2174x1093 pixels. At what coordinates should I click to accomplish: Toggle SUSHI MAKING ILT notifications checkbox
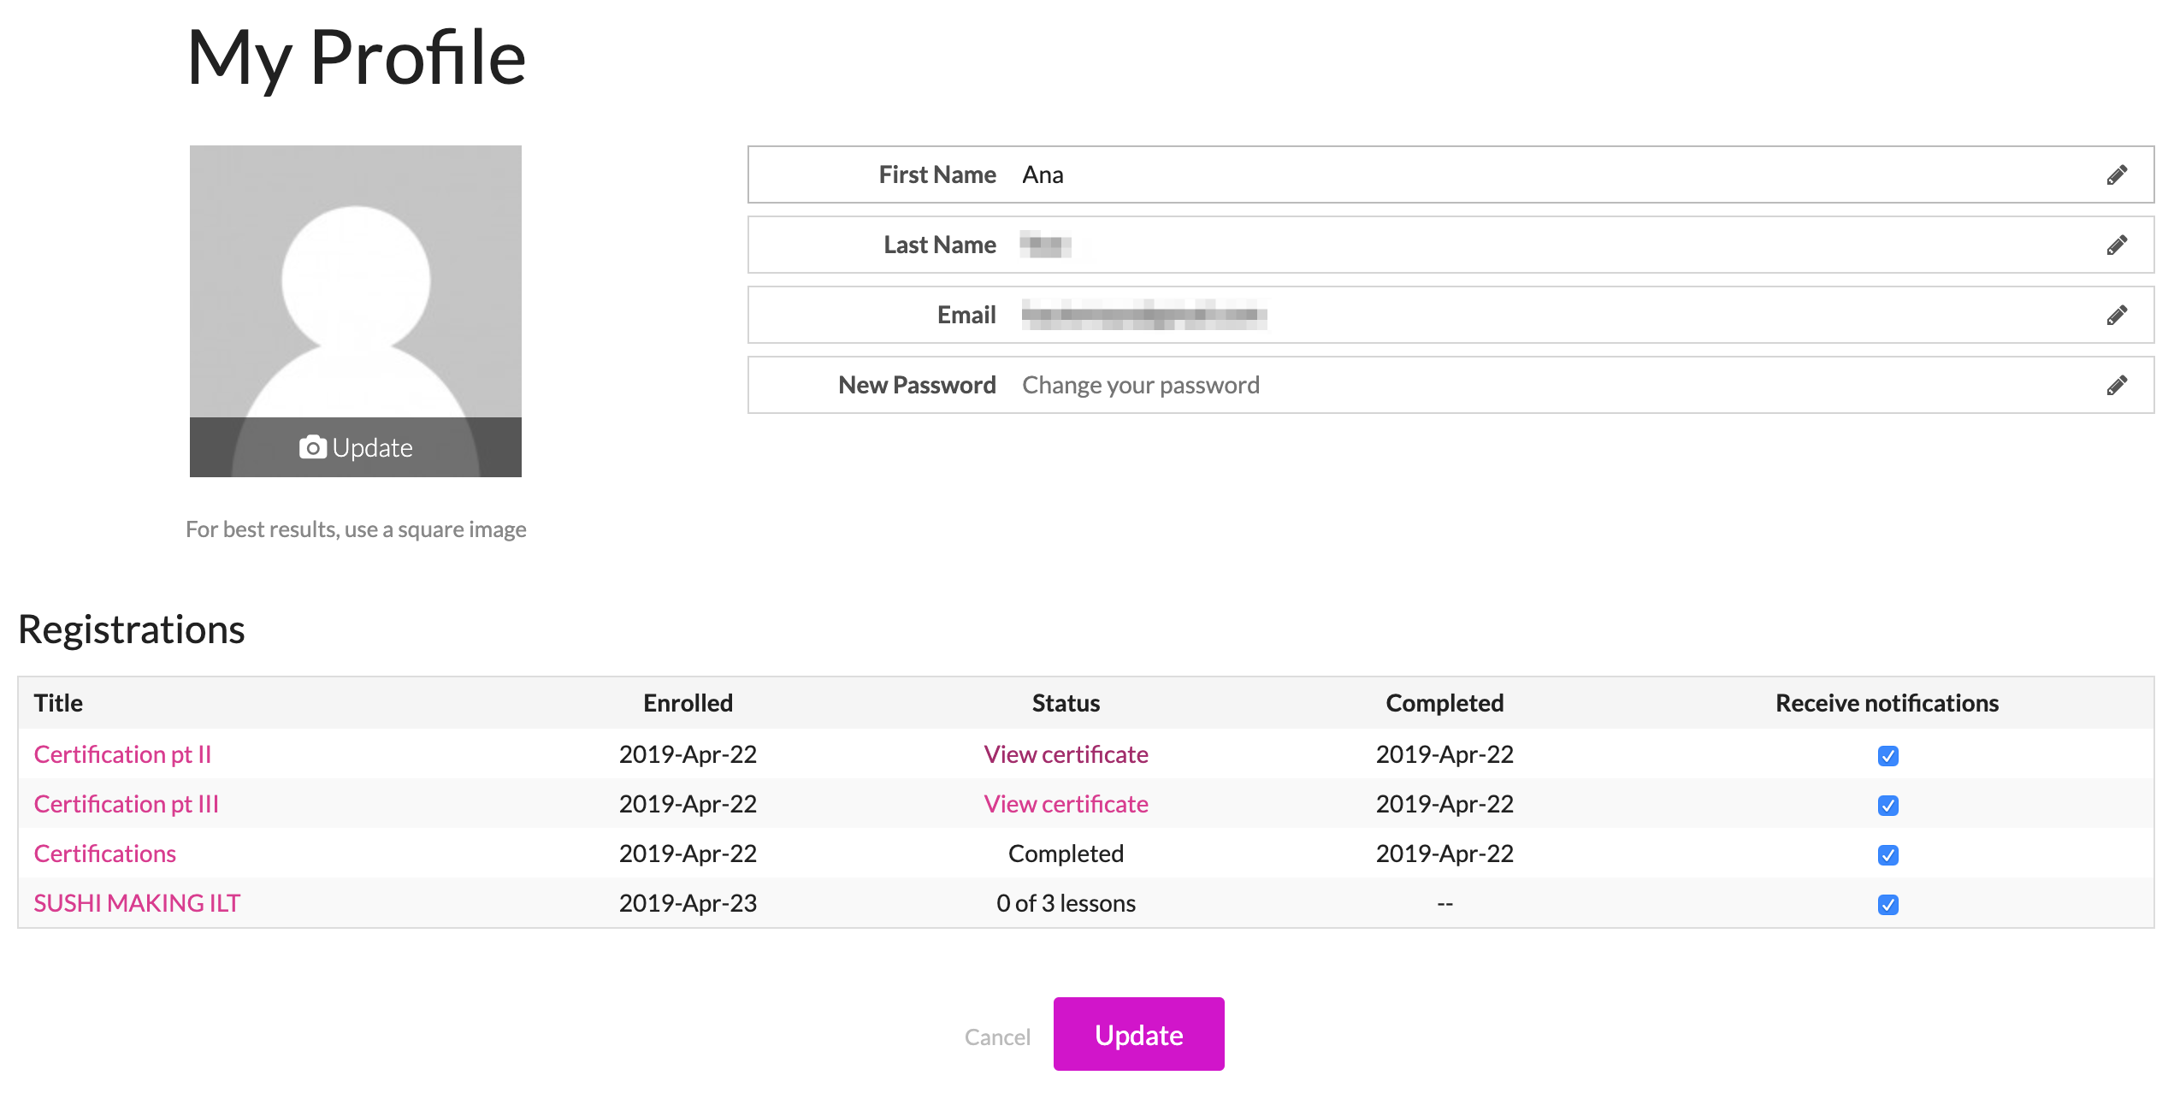1887,905
